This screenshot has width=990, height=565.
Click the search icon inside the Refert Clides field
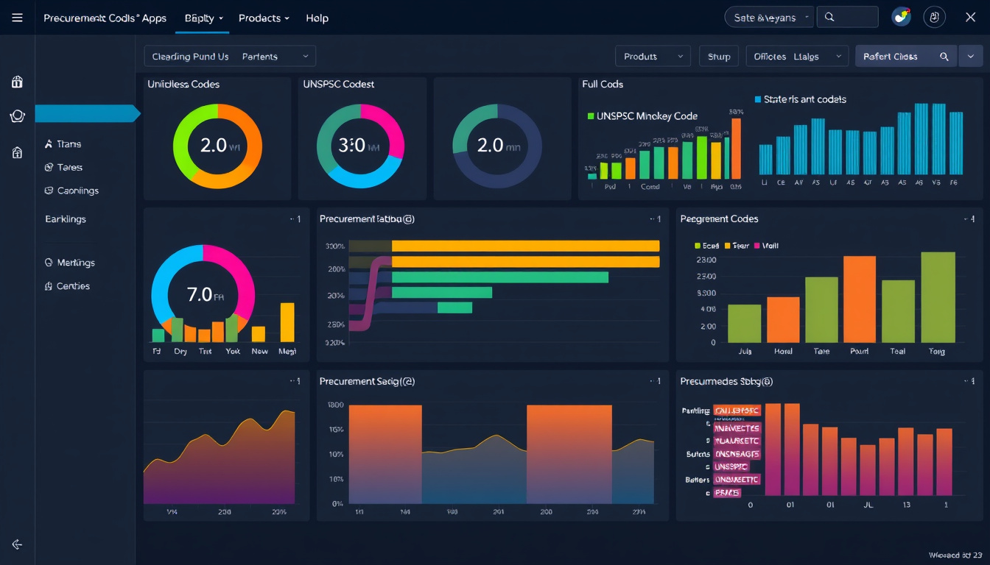tap(944, 57)
